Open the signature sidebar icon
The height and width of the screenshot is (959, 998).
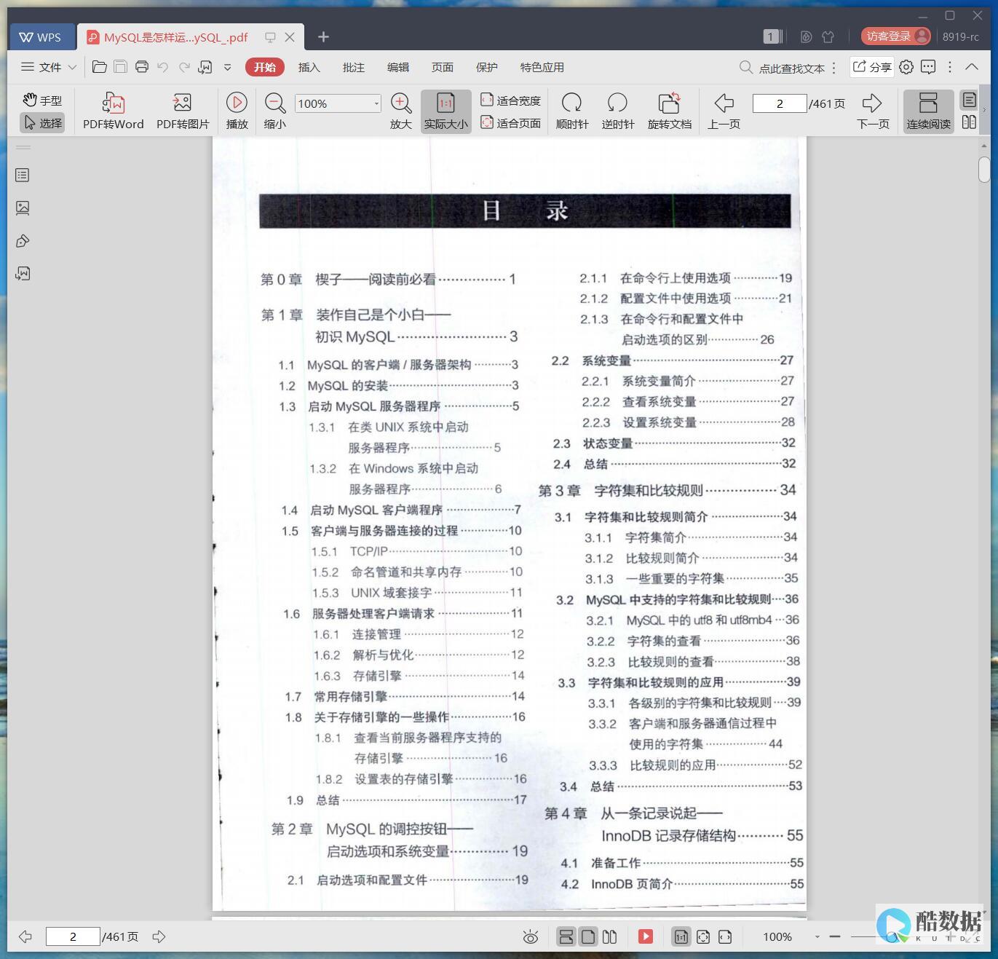[23, 274]
